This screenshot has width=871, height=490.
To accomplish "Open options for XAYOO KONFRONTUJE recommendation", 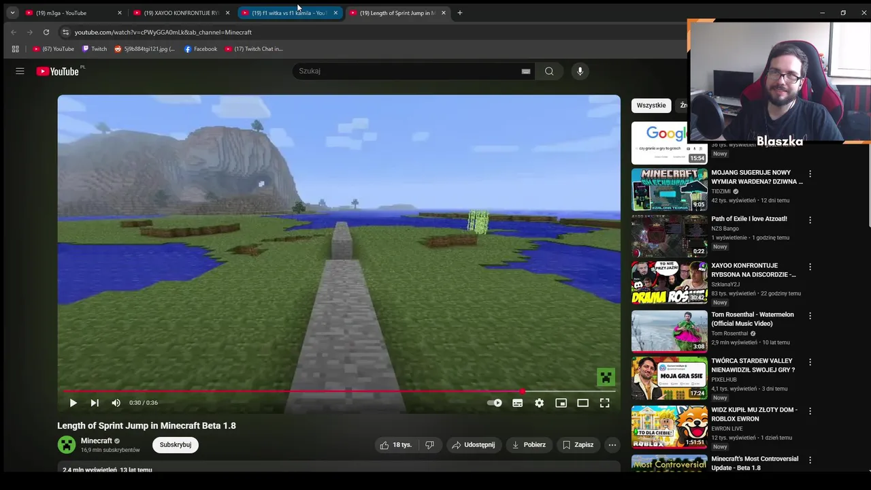I will pyautogui.click(x=810, y=267).
